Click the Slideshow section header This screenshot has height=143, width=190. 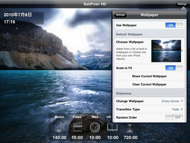coord(123,93)
